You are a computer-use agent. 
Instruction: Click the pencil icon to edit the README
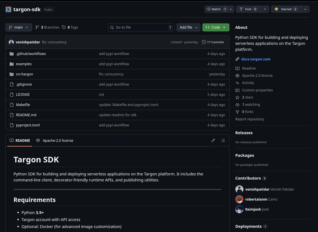click(x=213, y=140)
